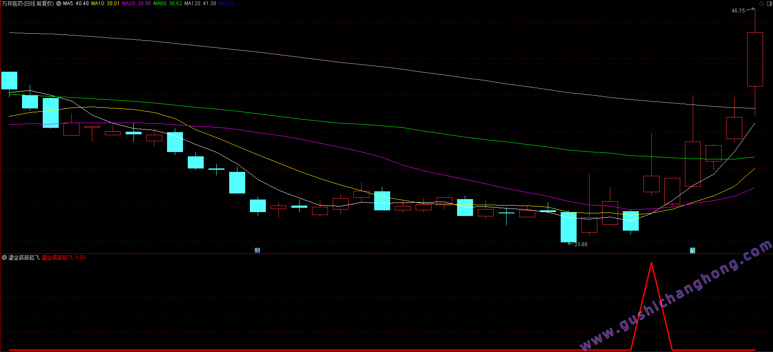Screen dimensions: 773x352
Task: Click the diamond icon at the chart's top right
Action: 762,3
